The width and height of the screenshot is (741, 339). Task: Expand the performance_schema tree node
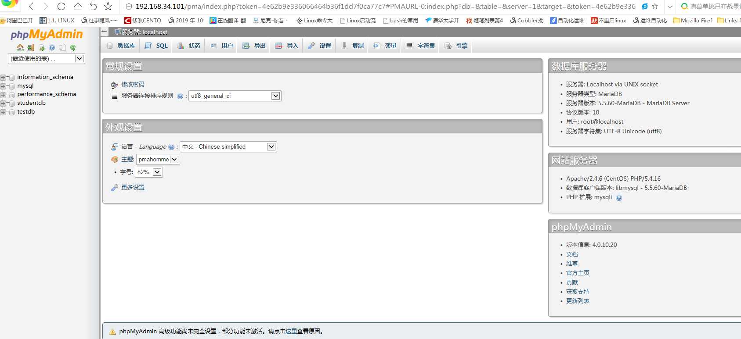tap(3, 95)
